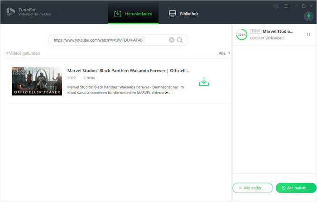Switch to the Bibliothek tab

pyautogui.click(x=183, y=14)
